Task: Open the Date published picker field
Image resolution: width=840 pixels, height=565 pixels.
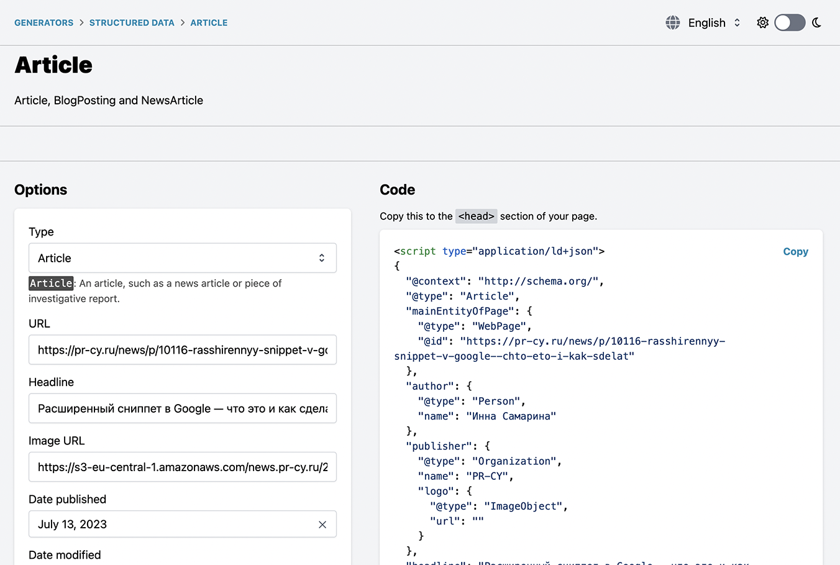Action: pos(168,525)
